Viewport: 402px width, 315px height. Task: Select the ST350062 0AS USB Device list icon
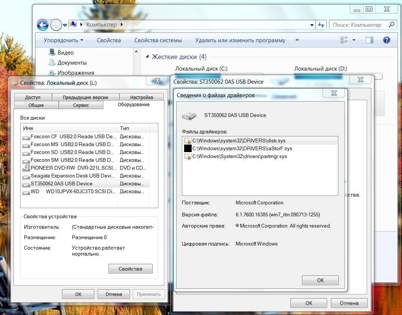pos(26,185)
